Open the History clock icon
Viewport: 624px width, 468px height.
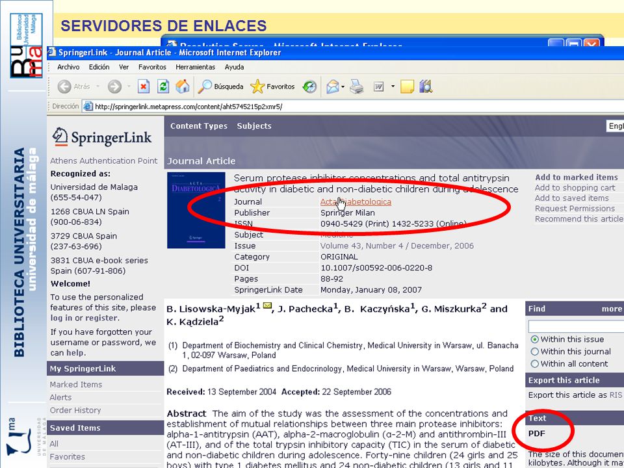(309, 86)
